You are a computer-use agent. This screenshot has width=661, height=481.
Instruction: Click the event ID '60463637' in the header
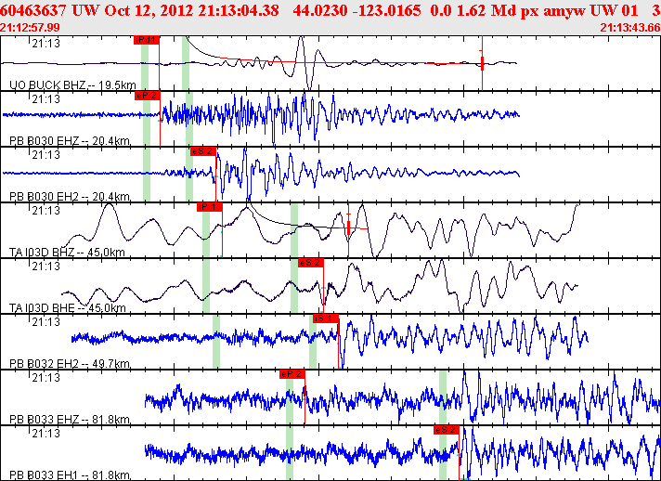point(34,10)
